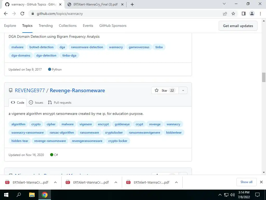Expand options for third downloaded pdf
The height and width of the screenshot is (200, 266).
click(x=176, y=182)
